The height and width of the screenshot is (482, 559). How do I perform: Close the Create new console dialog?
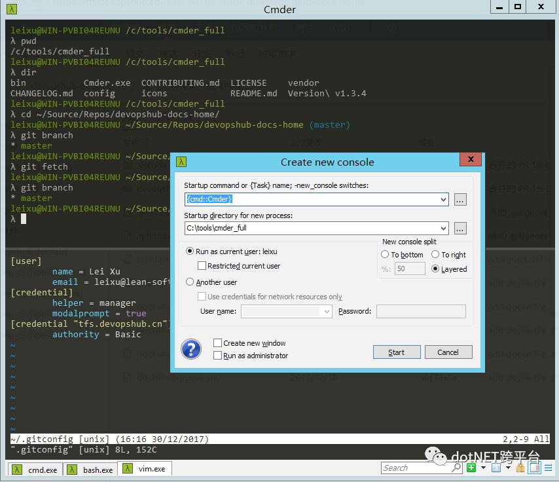(x=471, y=159)
